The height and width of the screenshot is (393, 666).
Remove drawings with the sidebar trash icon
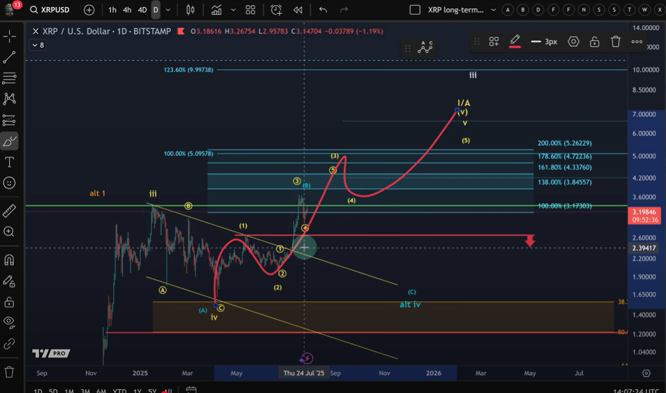(9, 372)
